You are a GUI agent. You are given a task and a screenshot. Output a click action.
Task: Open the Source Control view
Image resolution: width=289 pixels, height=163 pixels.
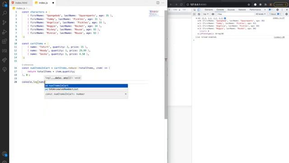pos(5,23)
